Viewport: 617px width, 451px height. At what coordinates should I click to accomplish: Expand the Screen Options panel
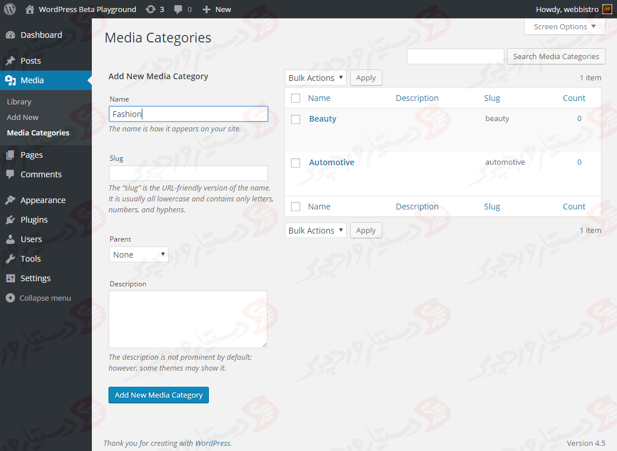[x=565, y=26]
